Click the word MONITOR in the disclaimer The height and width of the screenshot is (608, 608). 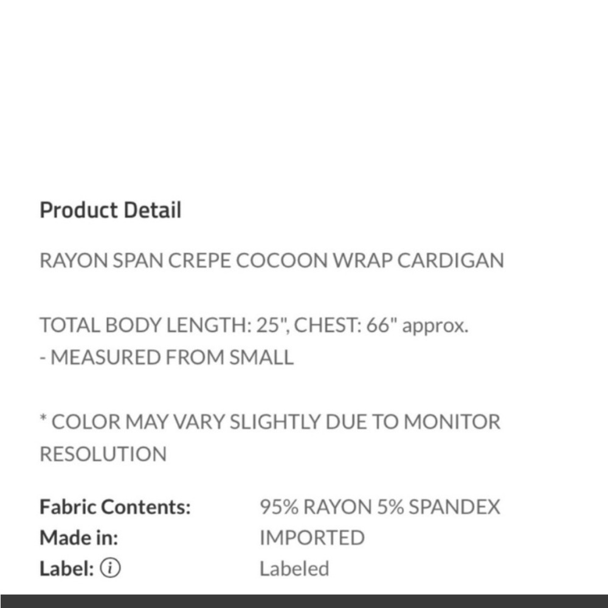(x=452, y=422)
